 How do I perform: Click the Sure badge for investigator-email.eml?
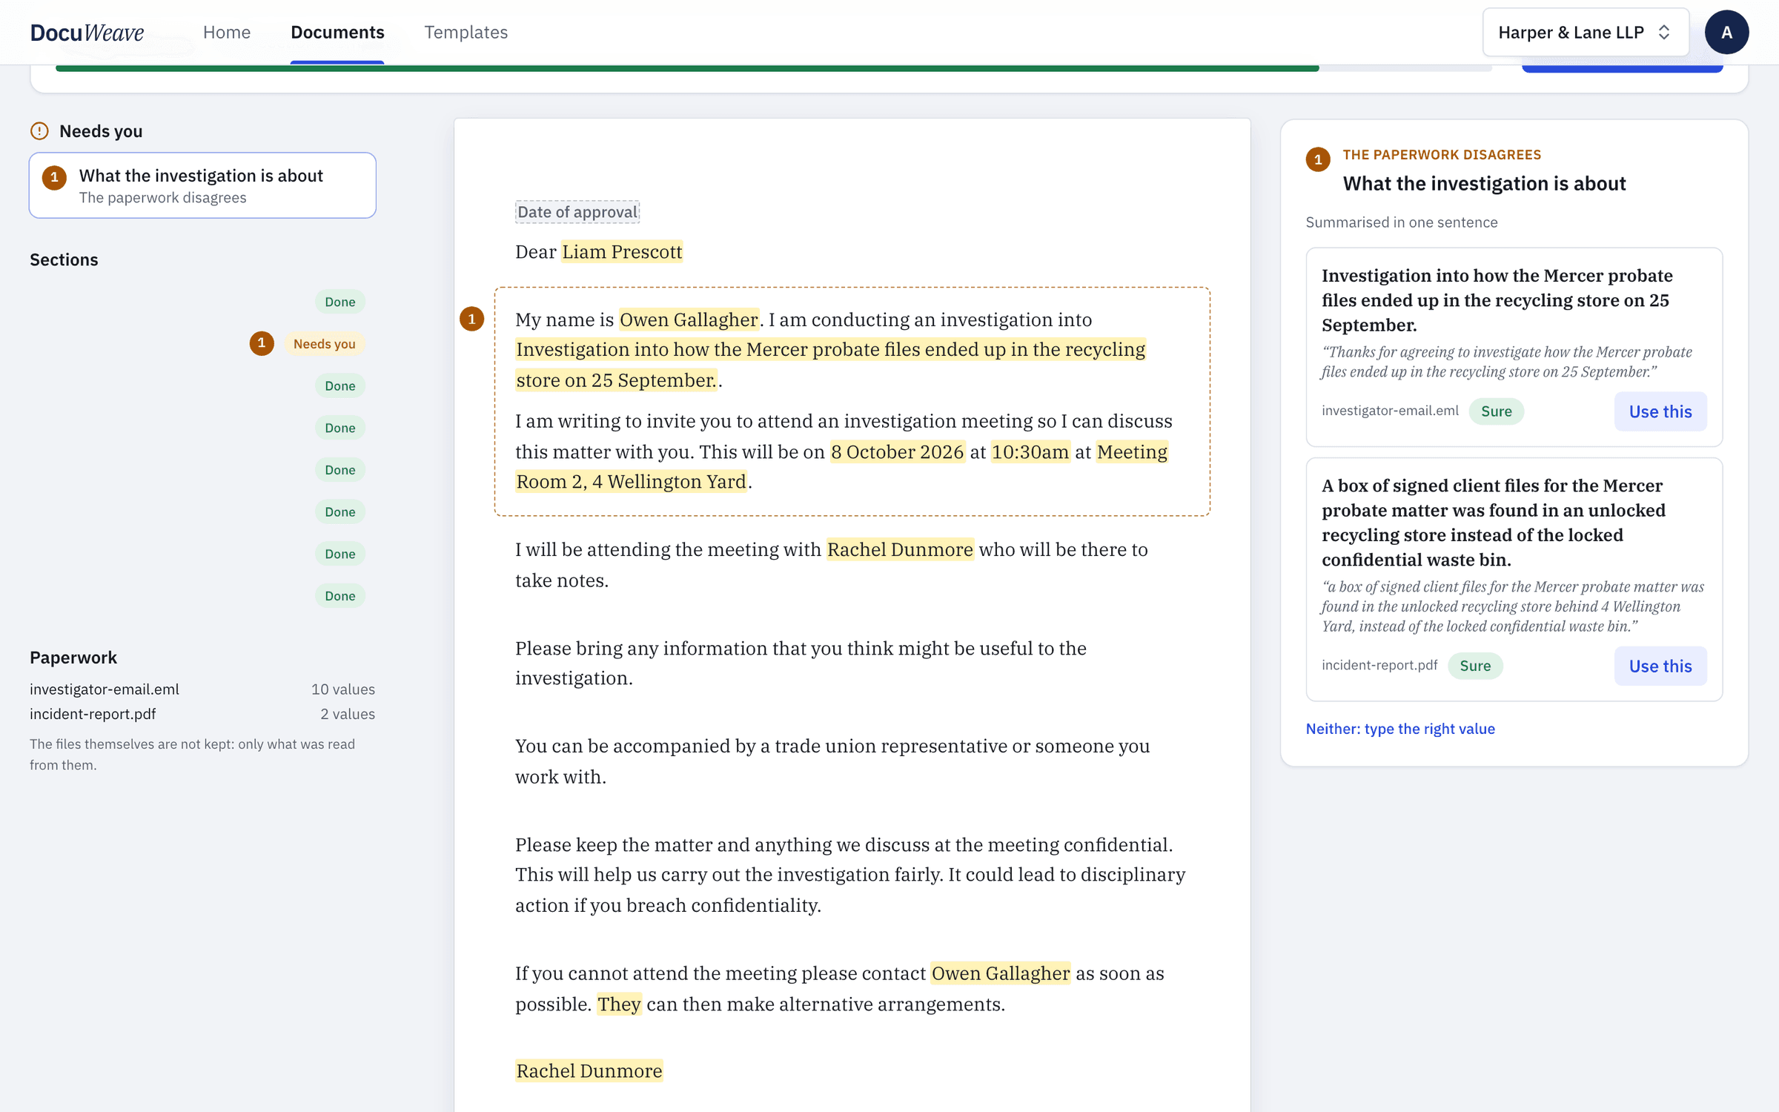(x=1496, y=411)
